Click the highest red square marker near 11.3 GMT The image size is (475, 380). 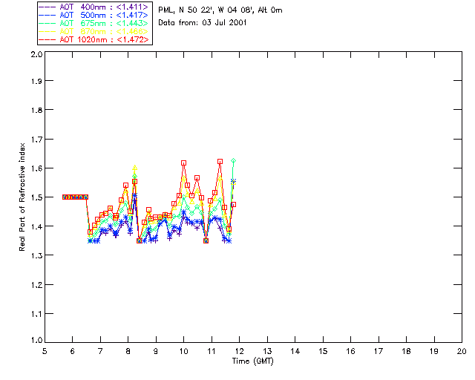tap(220, 162)
